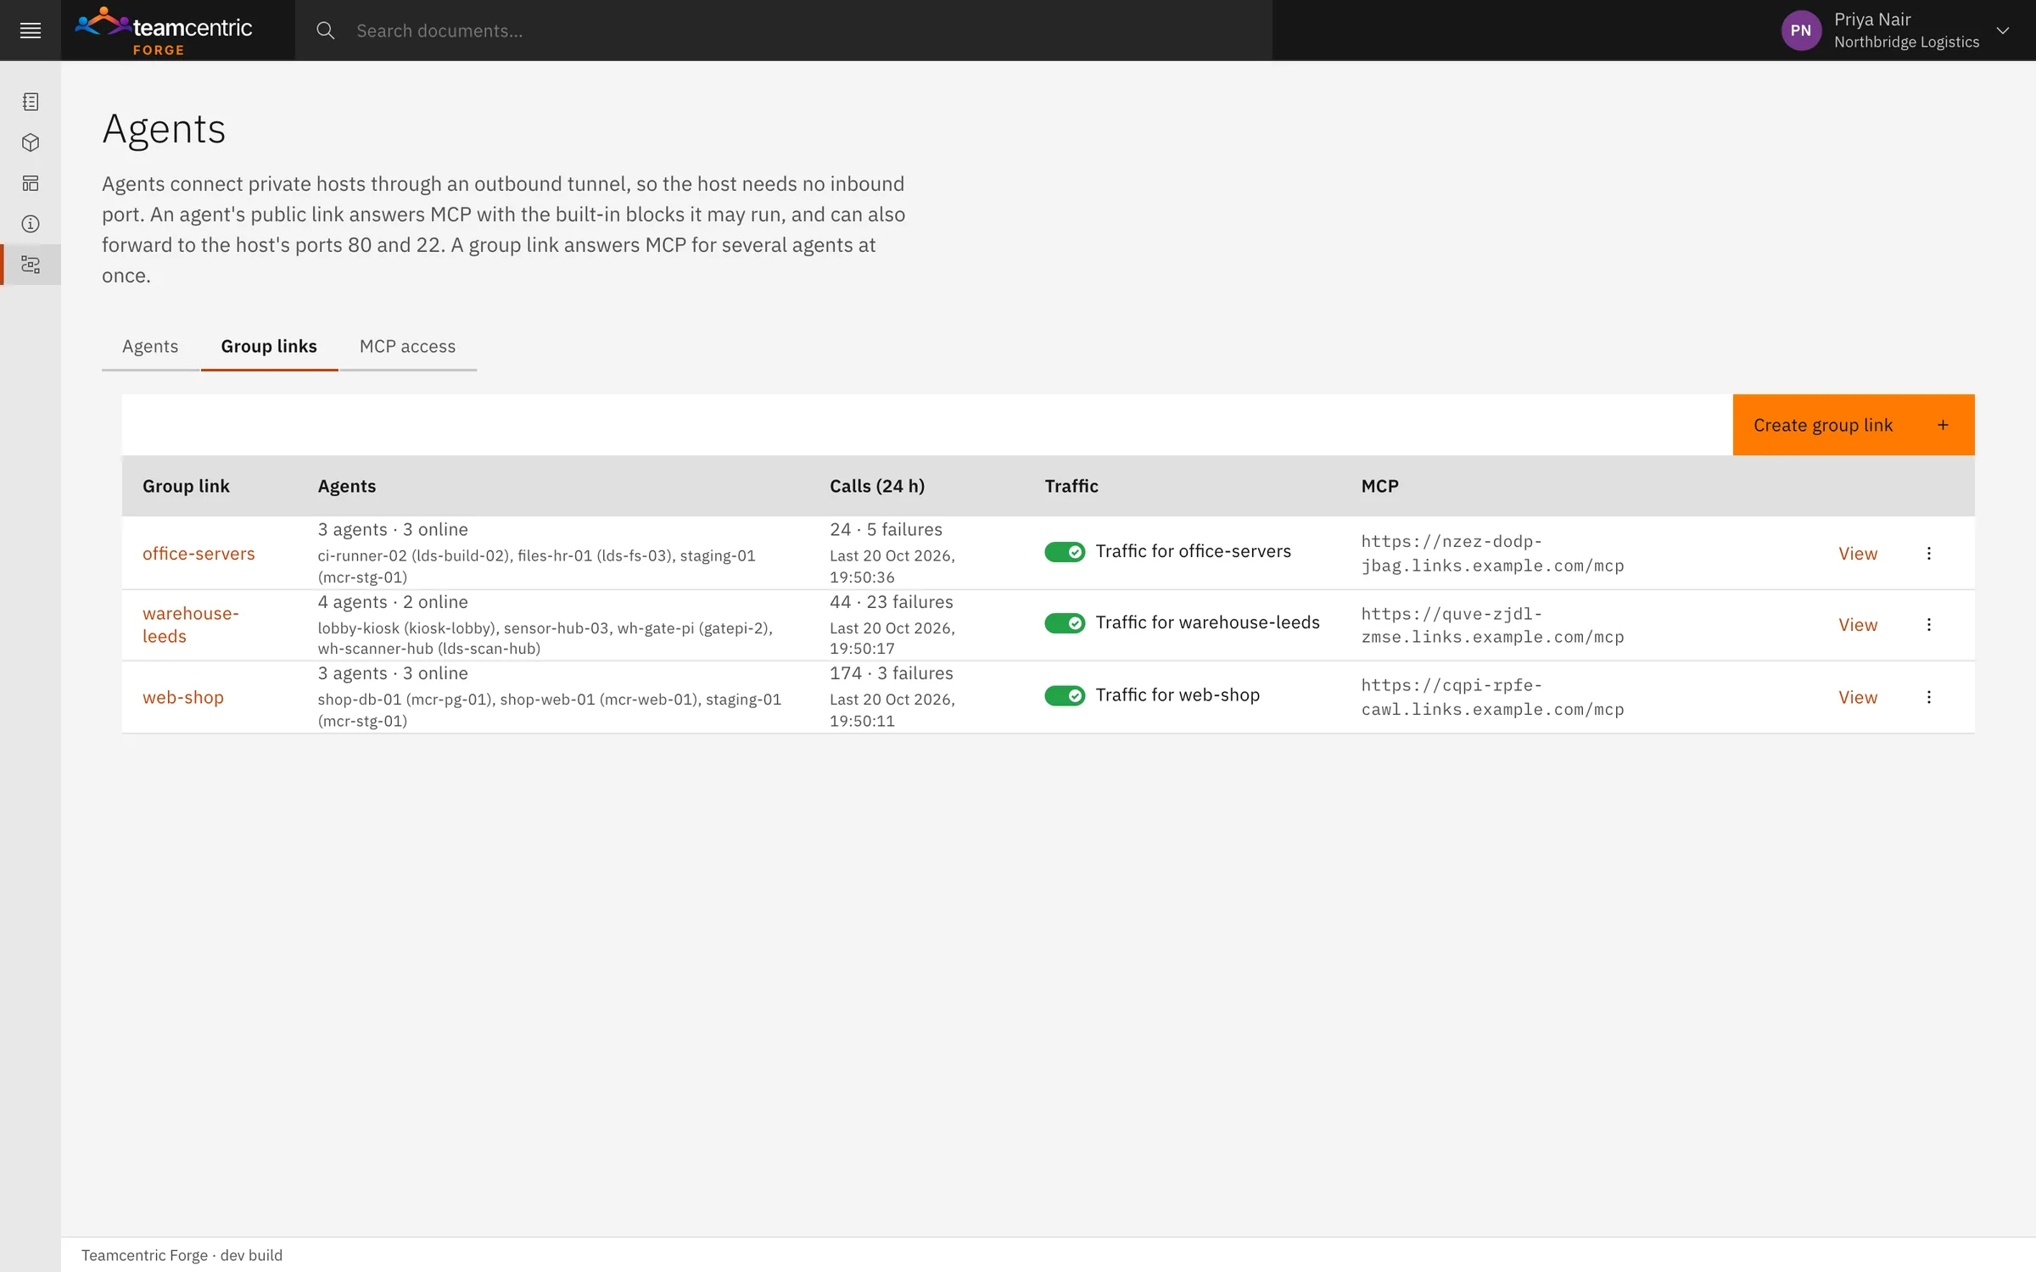Click the Teamcentric Forge logo
This screenshot has width=2036, height=1272.
click(x=164, y=31)
